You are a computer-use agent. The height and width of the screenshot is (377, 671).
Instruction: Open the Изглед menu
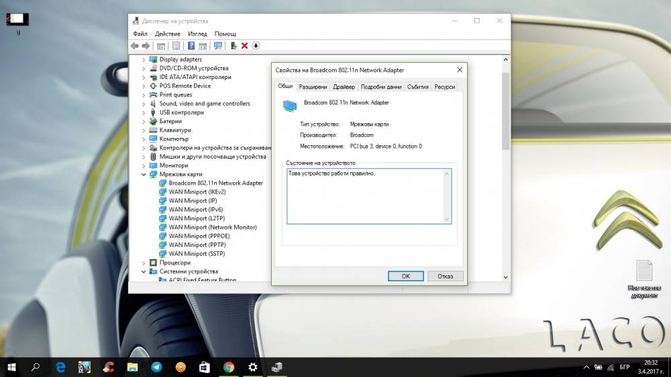click(197, 33)
